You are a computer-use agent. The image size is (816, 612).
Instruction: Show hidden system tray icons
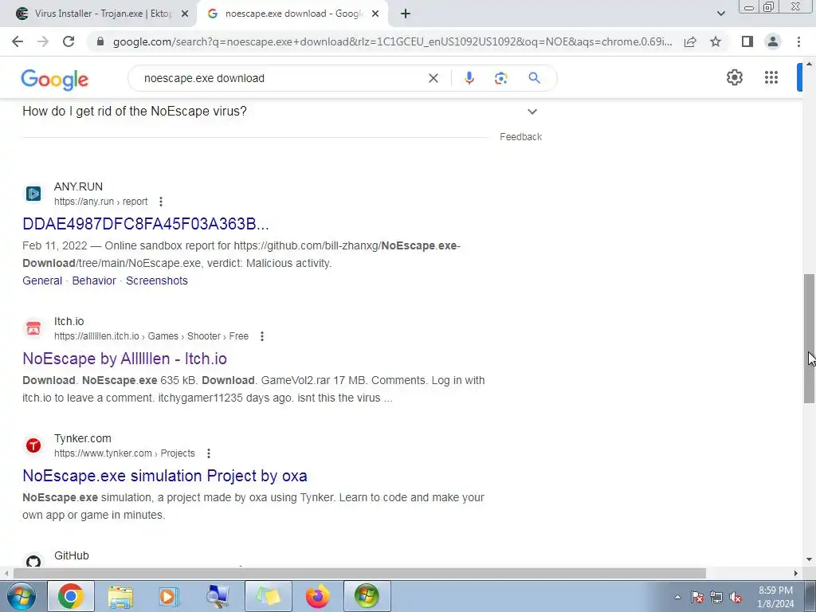[677, 597]
